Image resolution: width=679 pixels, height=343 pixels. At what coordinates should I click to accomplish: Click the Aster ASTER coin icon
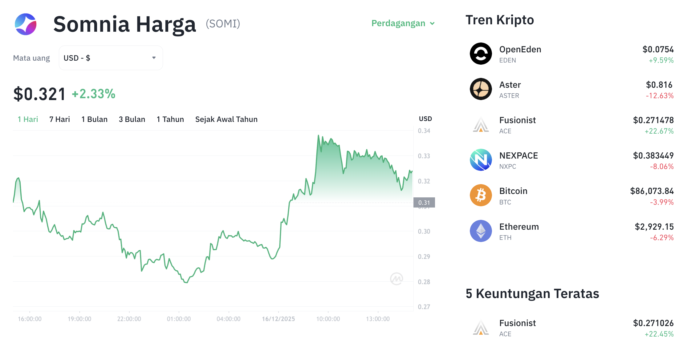[x=481, y=89]
